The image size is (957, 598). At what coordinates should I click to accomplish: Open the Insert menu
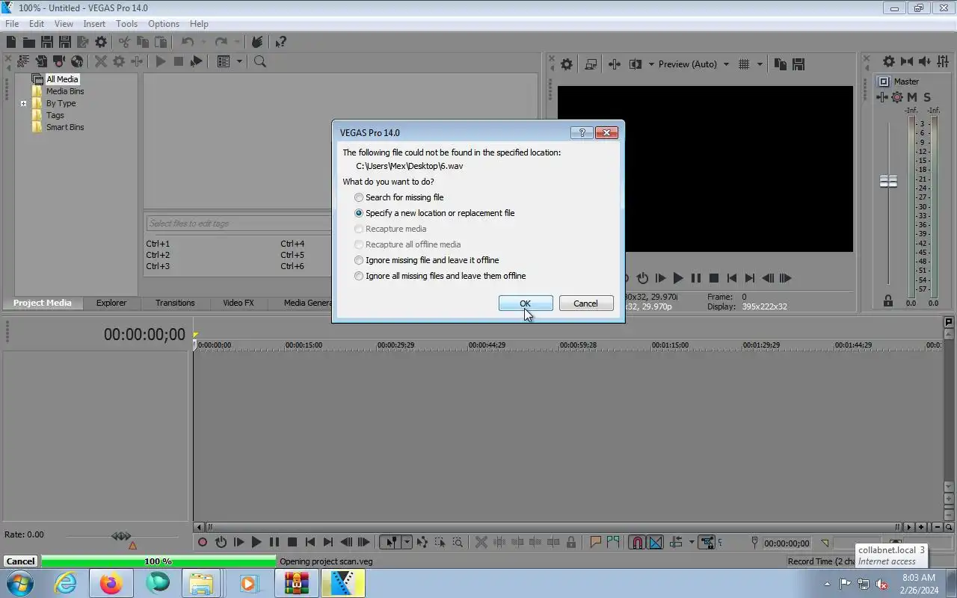(94, 24)
